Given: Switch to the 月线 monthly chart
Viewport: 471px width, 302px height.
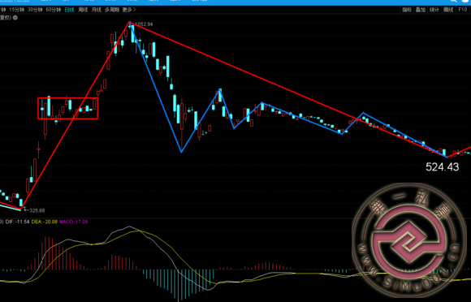Looking at the screenshot, I should 97,10.
